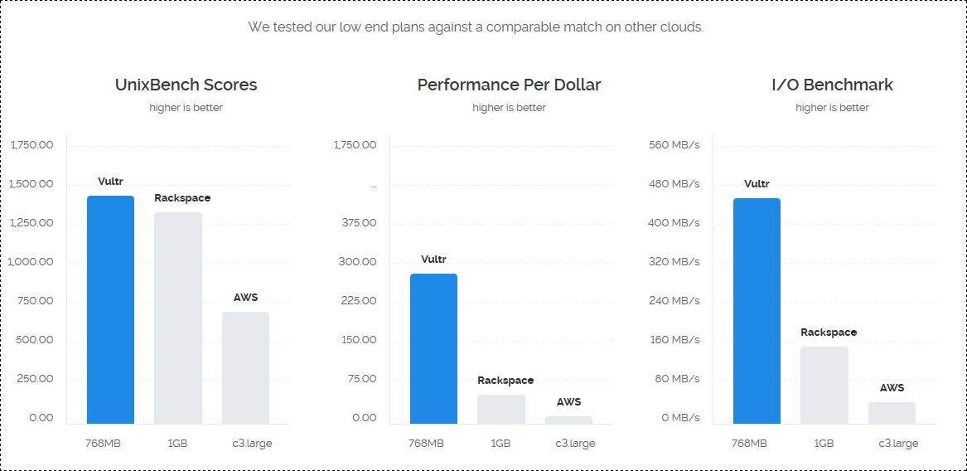
Task: Click the UnixBench Scores heading
Action: pos(186,85)
